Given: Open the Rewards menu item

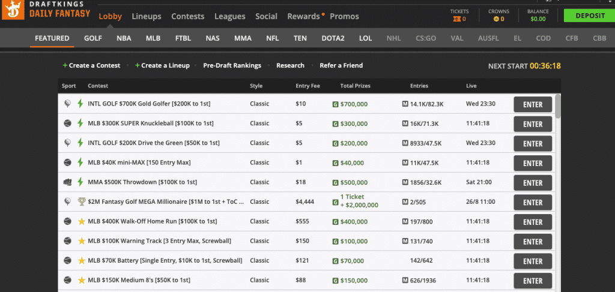Looking at the screenshot, I should click(303, 16).
